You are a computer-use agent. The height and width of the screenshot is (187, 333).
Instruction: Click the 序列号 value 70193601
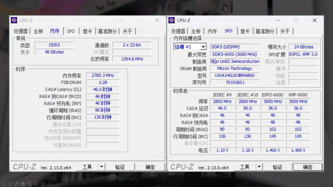point(235,82)
